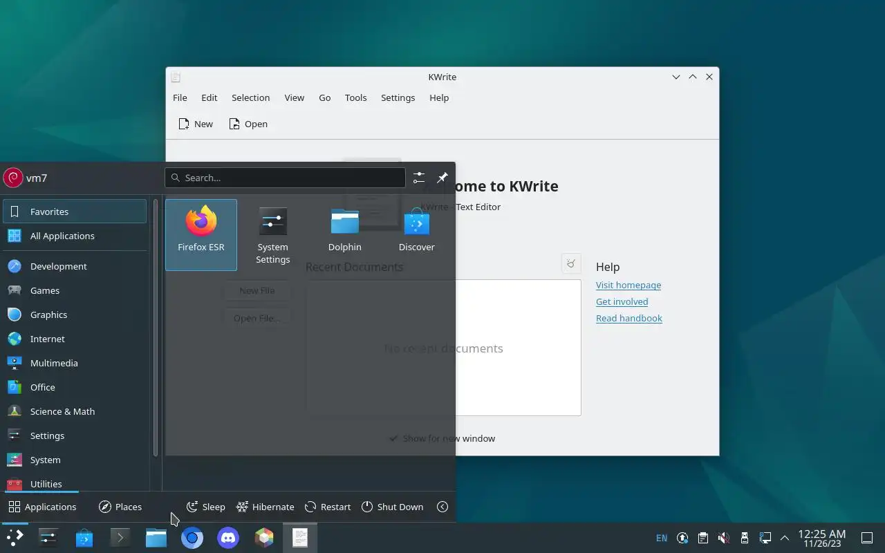This screenshot has width=885, height=553.
Task: Open Konsole terminal from taskbar
Action: [120, 538]
